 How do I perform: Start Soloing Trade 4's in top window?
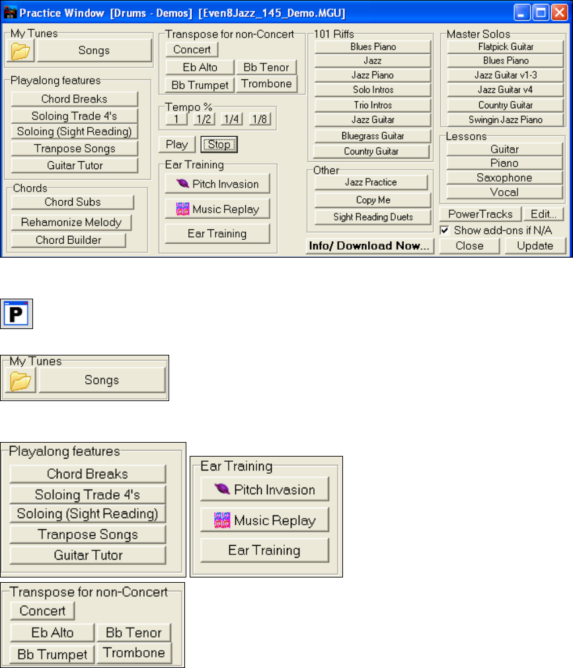click(x=75, y=116)
